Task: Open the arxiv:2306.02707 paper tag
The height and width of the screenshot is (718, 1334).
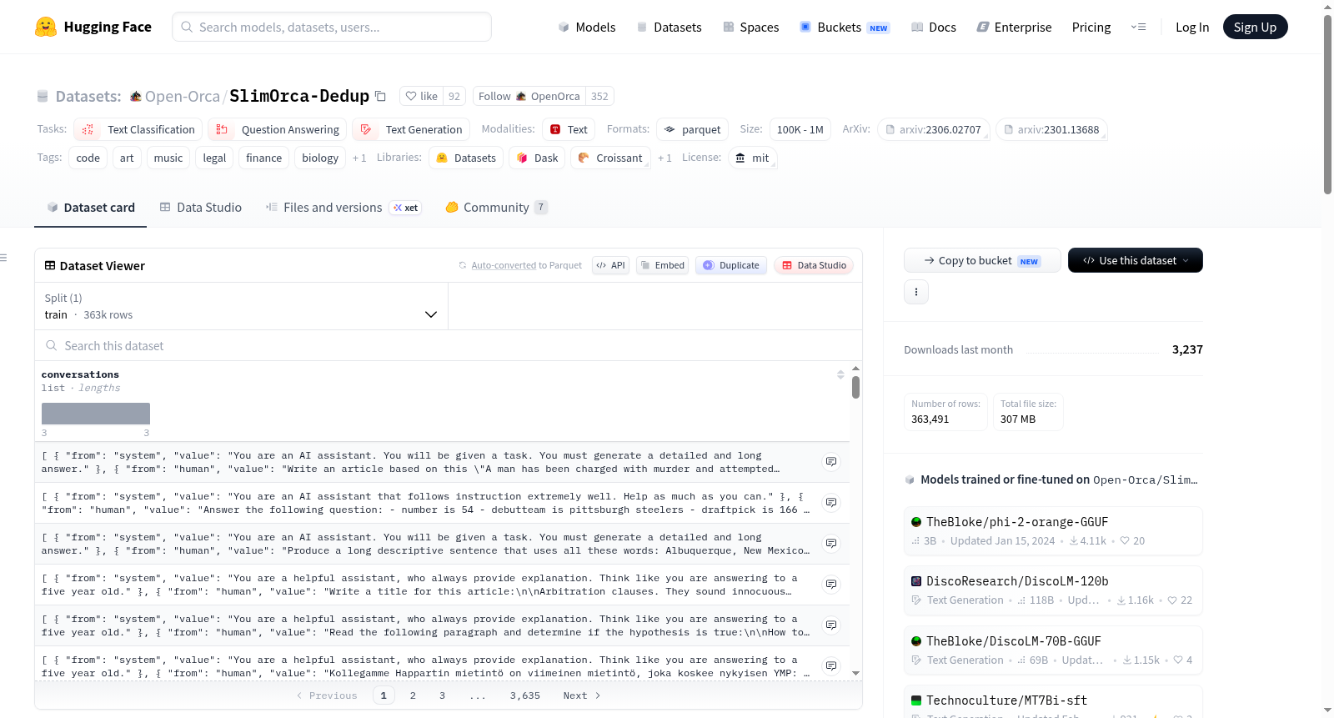Action: pos(934,129)
